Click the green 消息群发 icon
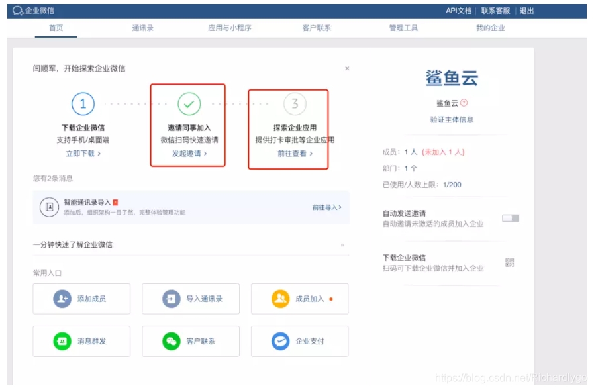The width and height of the screenshot is (594, 390). coord(62,341)
